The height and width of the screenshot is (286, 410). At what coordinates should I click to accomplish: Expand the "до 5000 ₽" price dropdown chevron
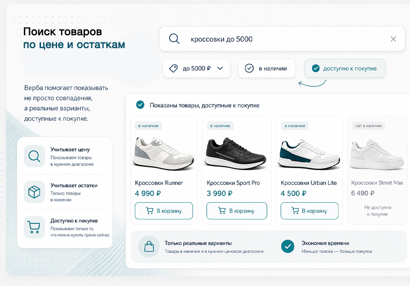coord(220,69)
